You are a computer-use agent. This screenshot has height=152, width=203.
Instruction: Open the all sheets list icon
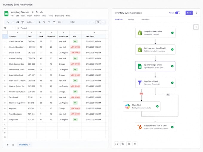tap(13, 145)
